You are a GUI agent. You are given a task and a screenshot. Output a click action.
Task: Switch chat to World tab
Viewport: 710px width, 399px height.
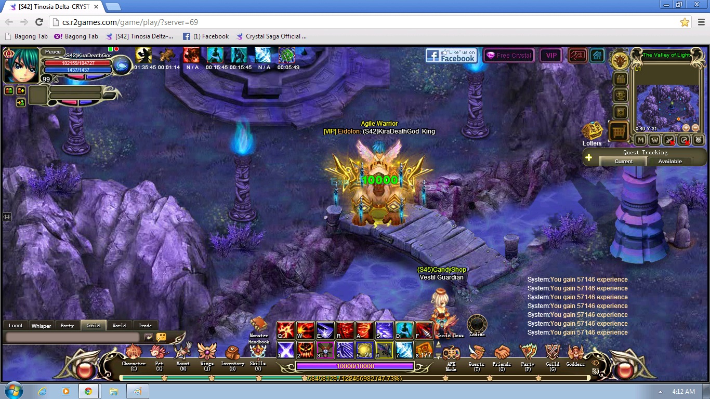tap(119, 326)
